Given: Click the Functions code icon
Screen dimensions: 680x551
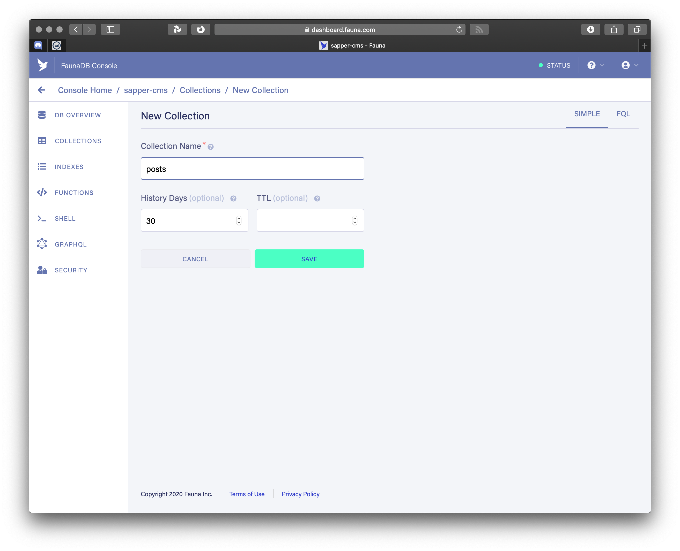Looking at the screenshot, I should coord(42,192).
